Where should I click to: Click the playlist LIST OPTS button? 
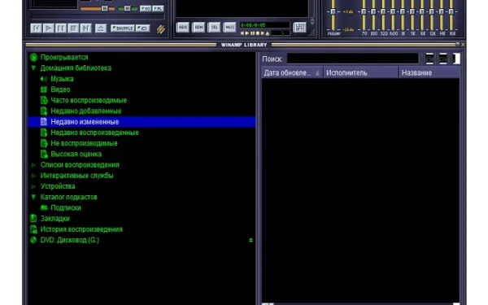tap(299, 28)
